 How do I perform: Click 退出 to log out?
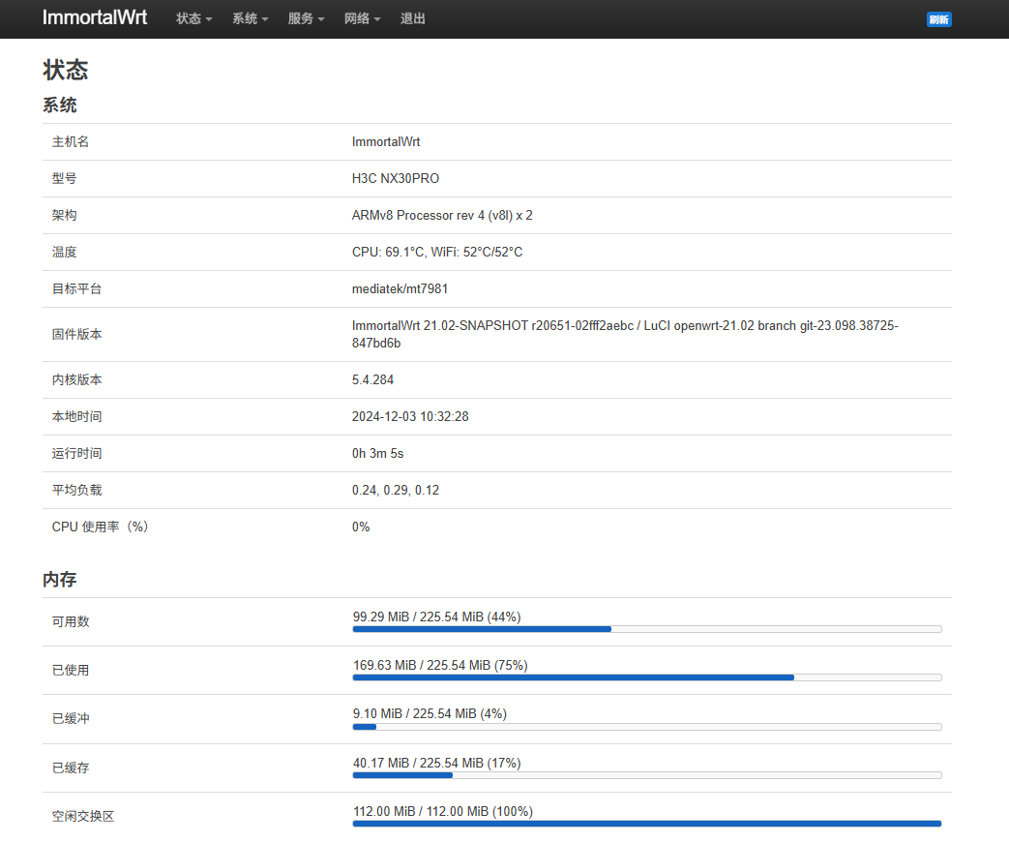pos(412,18)
